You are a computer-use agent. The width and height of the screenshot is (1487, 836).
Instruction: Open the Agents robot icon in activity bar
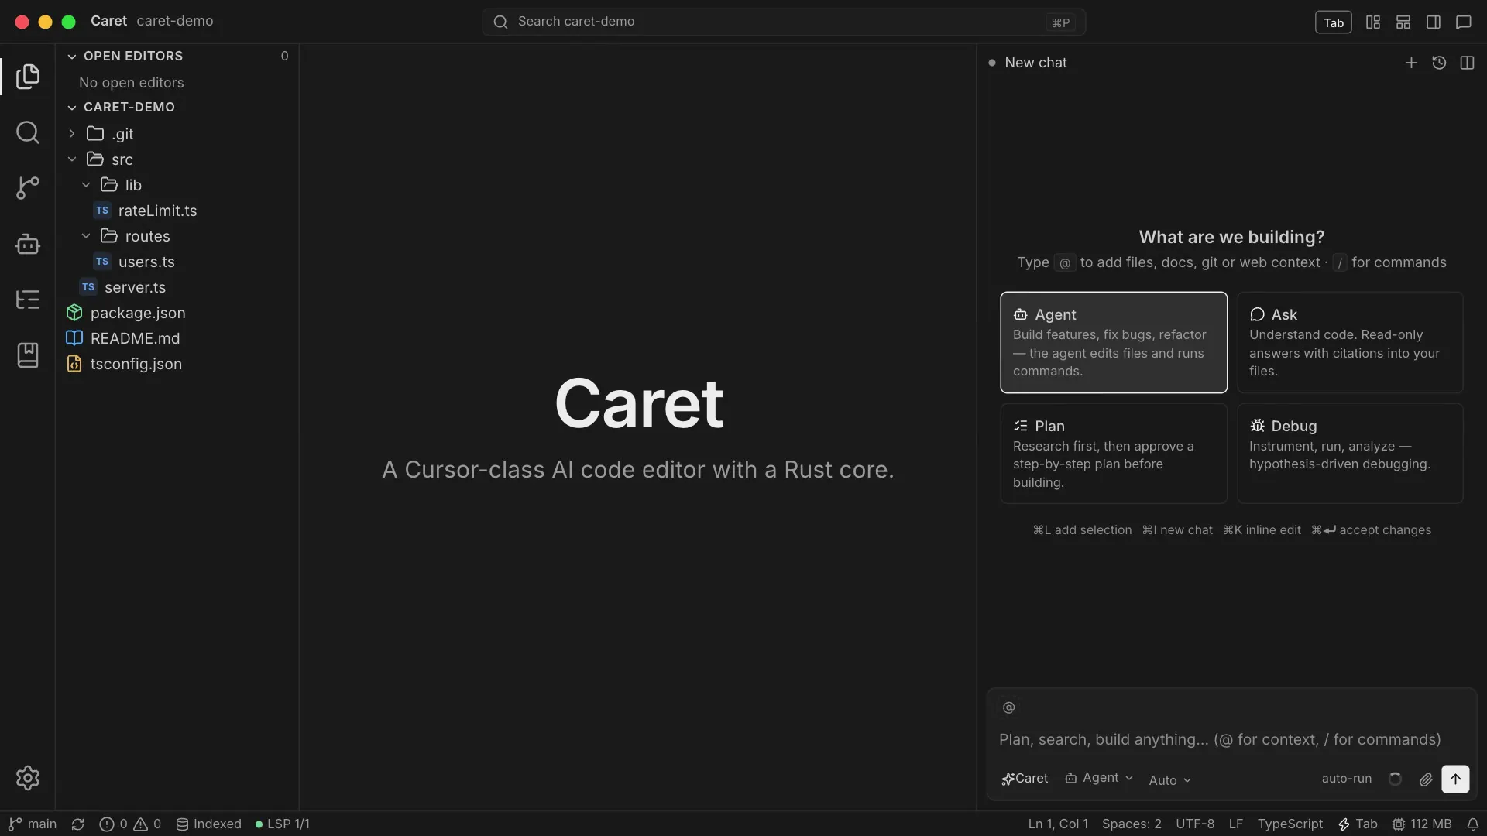28,244
